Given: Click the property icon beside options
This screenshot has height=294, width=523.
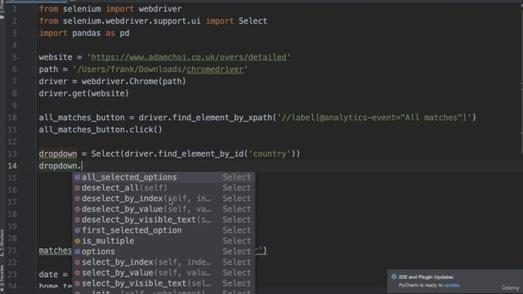Looking at the screenshot, I should (x=78, y=252).
